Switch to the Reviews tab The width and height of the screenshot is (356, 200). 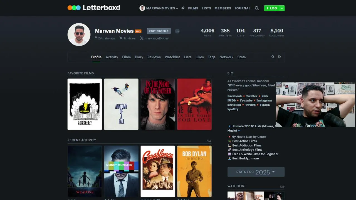pyautogui.click(x=154, y=57)
